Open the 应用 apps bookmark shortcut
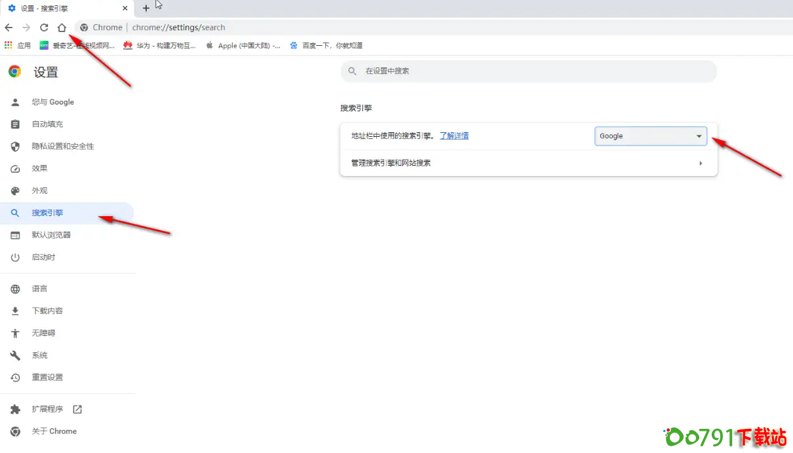The width and height of the screenshot is (793, 453). (18, 45)
